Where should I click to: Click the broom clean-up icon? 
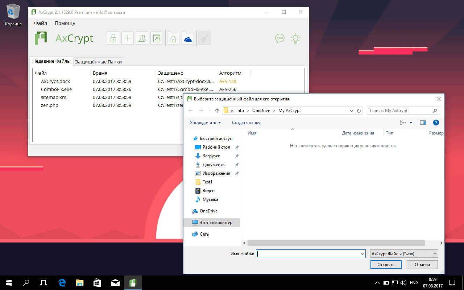point(204,38)
